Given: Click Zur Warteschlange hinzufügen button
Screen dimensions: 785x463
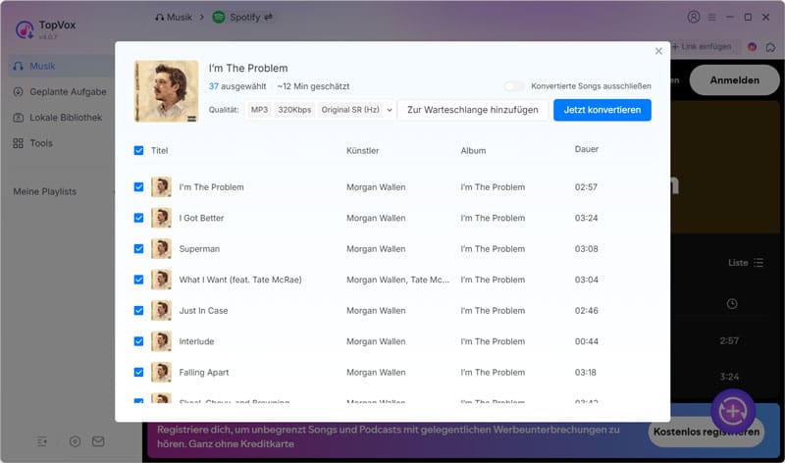Looking at the screenshot, I should pos(473,110).
